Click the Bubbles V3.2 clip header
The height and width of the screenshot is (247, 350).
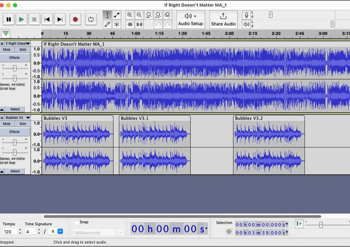pos(268,118)
